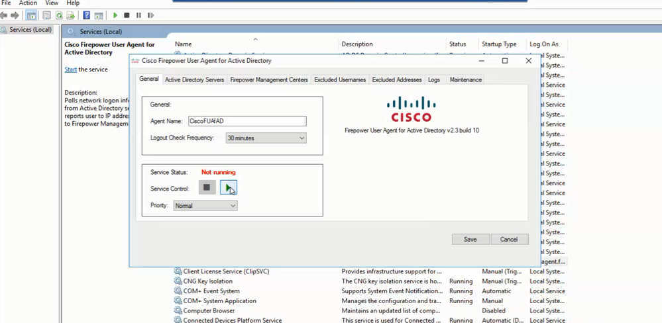Click the Refresh toolbar icon

coord(59,16)
